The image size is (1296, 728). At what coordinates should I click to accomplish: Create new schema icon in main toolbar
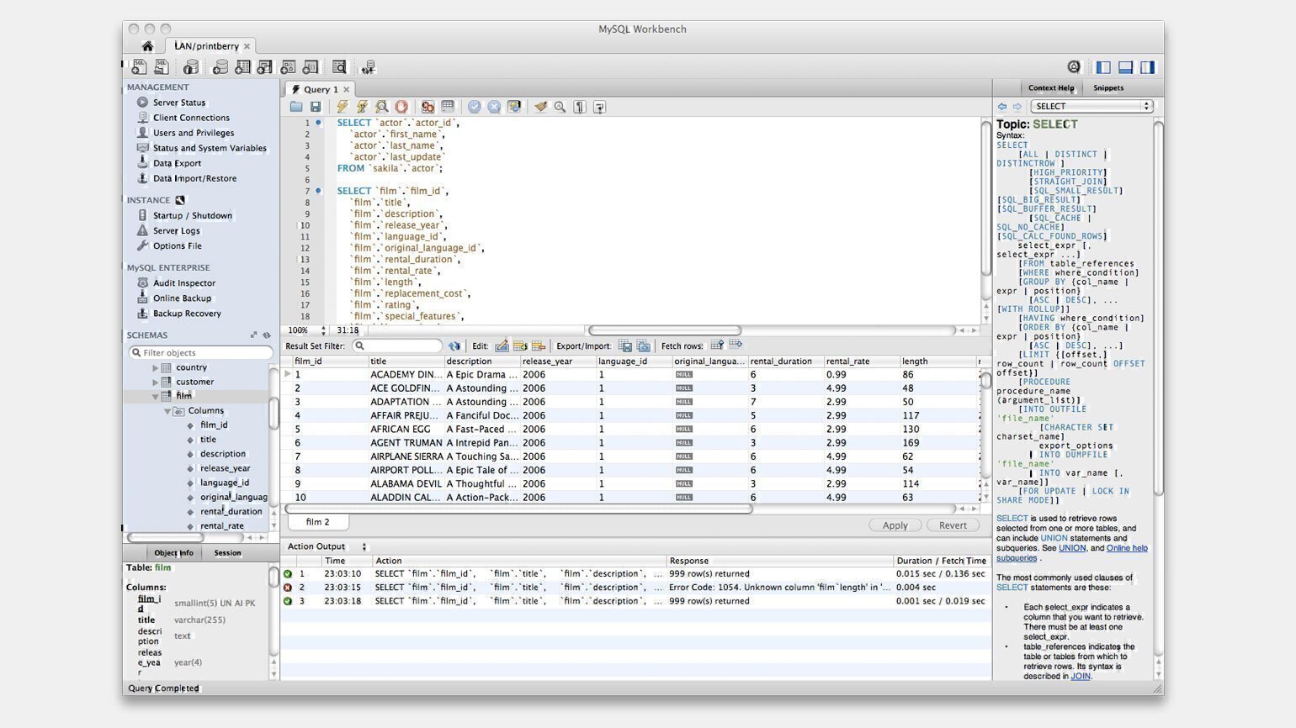tap(220, 67)
